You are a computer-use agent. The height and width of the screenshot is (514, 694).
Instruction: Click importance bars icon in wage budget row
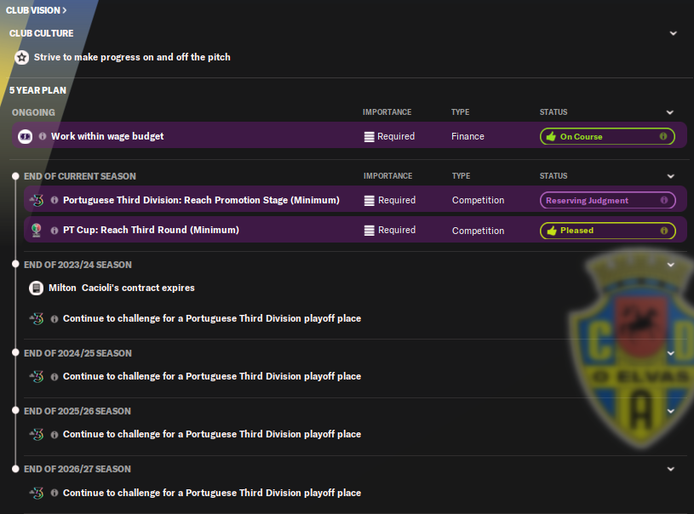[x=369, y=137]
